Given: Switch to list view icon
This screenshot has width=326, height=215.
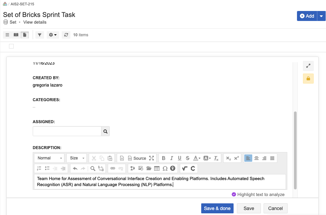Looking at the screenshot, I should [x=7, y=35].
